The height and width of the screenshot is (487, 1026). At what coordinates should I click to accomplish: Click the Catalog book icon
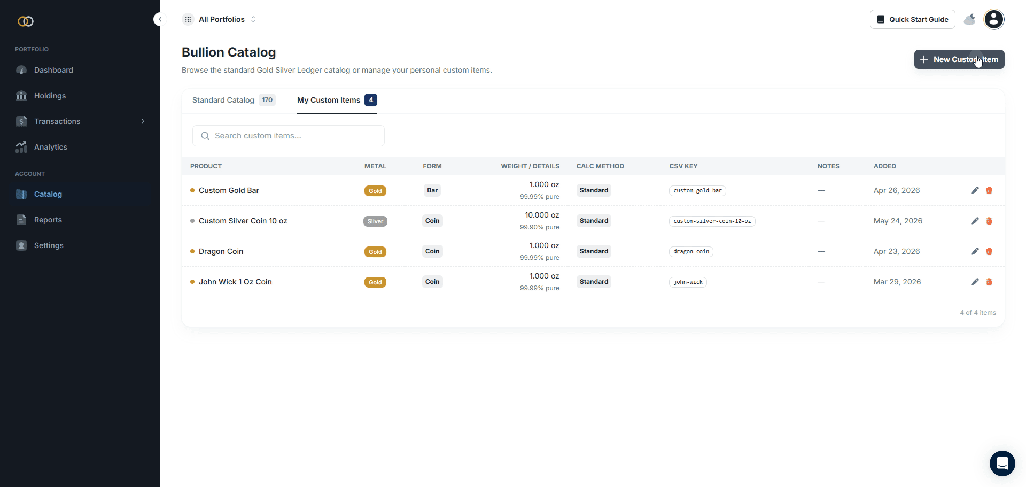(21, 194)
